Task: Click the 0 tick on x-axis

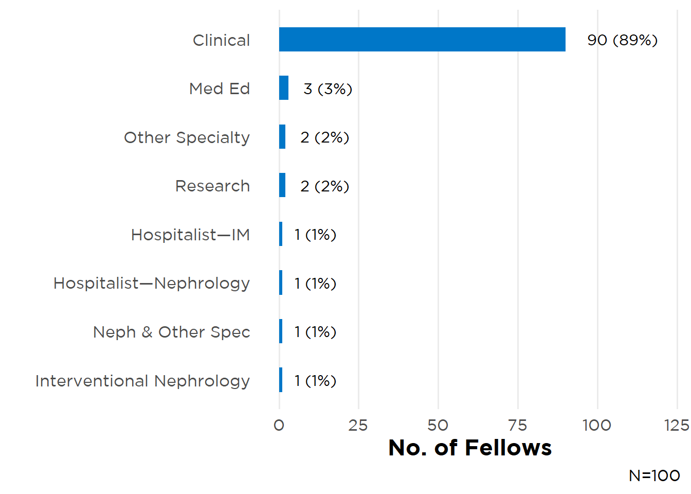Action: point(279,425)
